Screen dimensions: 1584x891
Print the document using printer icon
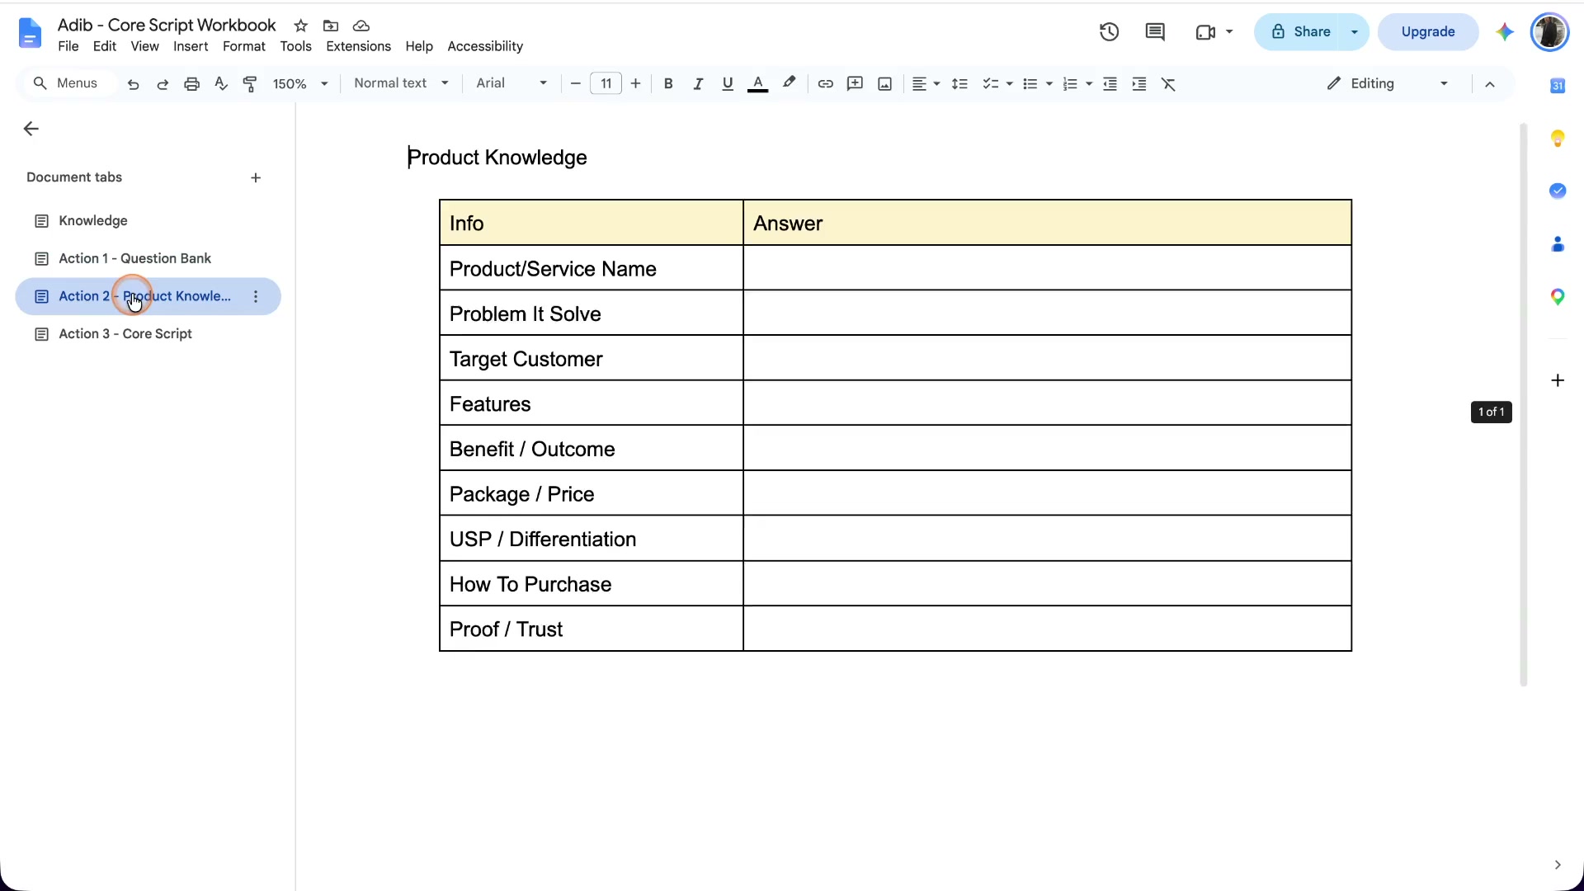point(191,84)
